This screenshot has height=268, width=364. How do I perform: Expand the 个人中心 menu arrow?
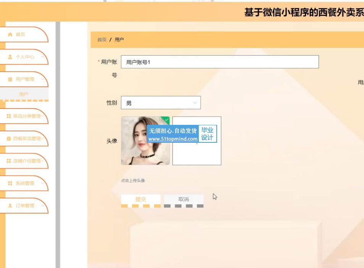42,57
